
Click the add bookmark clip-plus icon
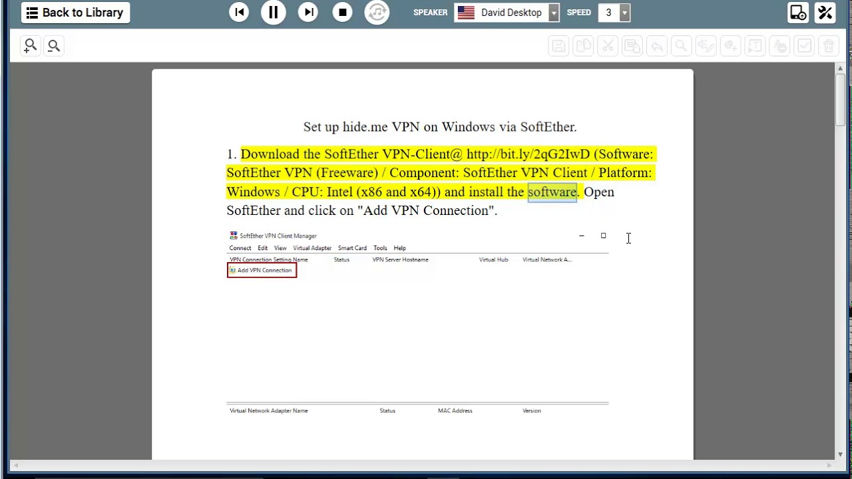[730, 46]
